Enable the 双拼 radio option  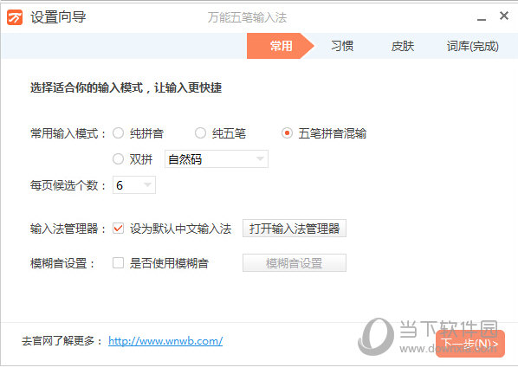(119, 158)
